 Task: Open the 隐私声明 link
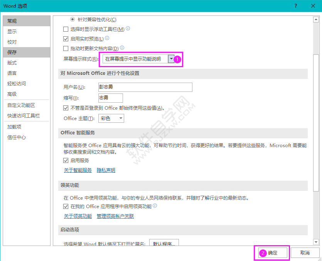coord(106,170)
